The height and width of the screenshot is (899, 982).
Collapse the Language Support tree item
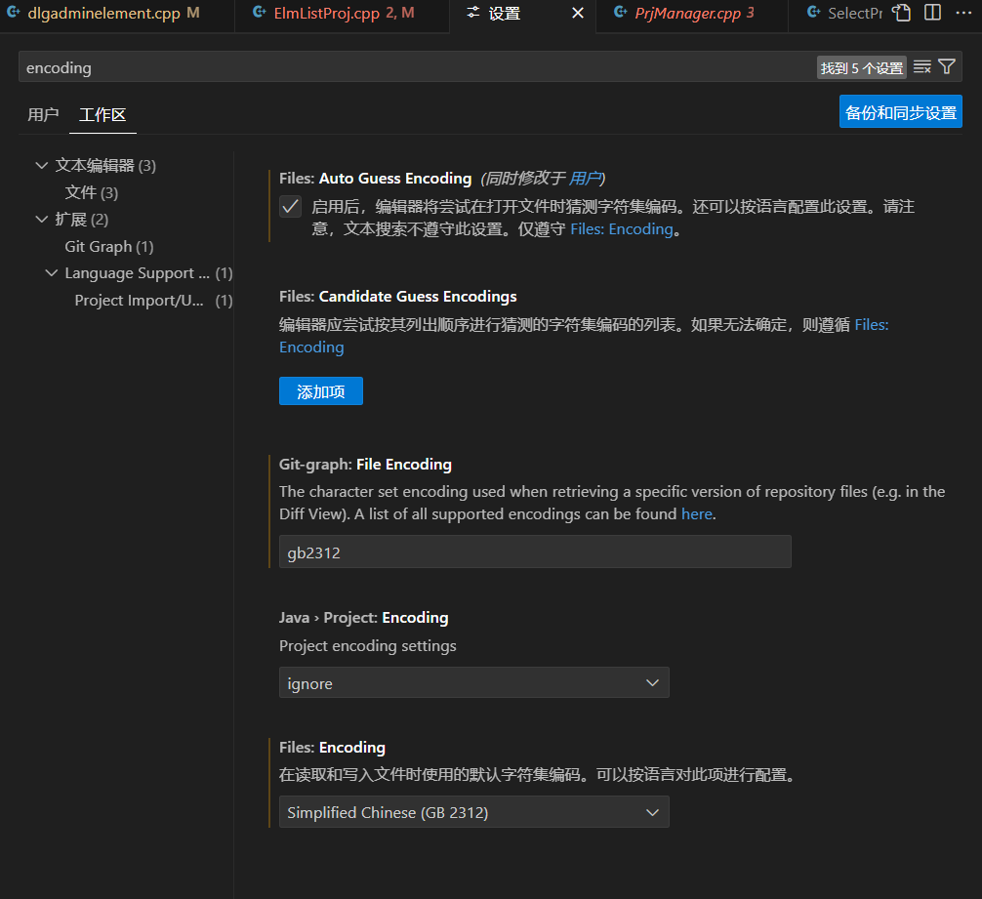point(52,273)
